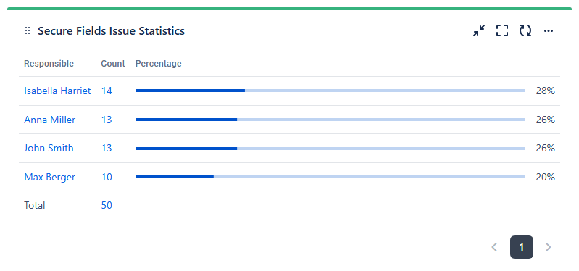The height and width of the screenshot is (271, 579).
Task: Select page 1 in pagination
Action: click(x=522, y=247)
